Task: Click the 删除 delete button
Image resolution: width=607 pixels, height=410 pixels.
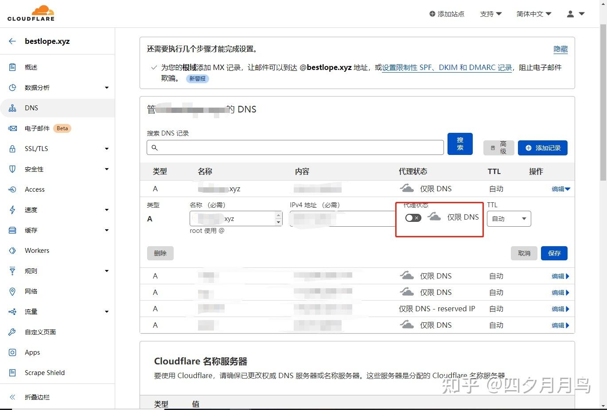Action: (x=160, y=253)
